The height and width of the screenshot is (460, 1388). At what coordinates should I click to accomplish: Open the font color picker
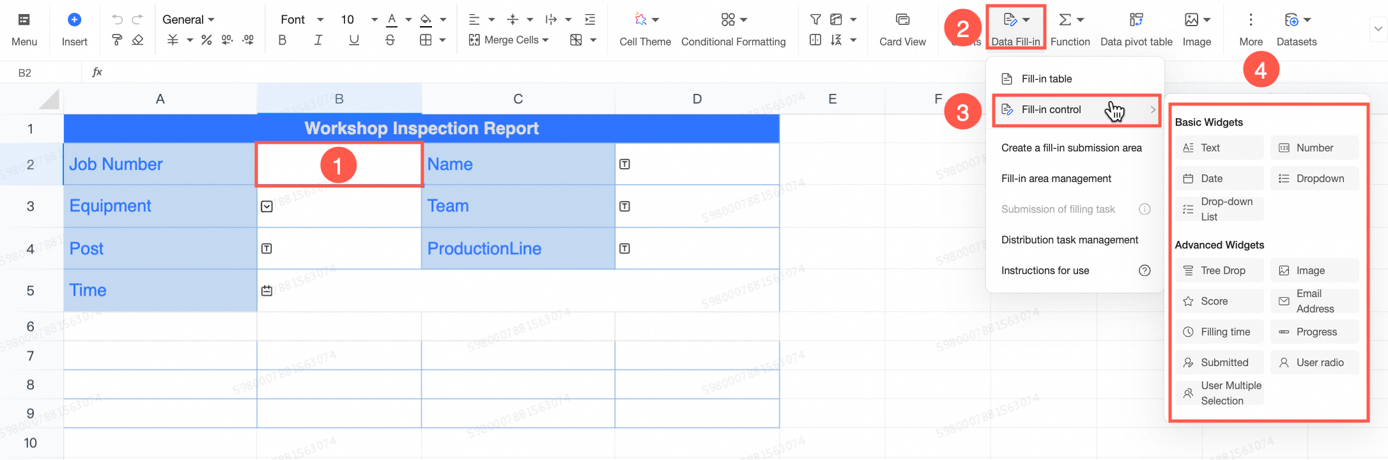pos(392,20)
